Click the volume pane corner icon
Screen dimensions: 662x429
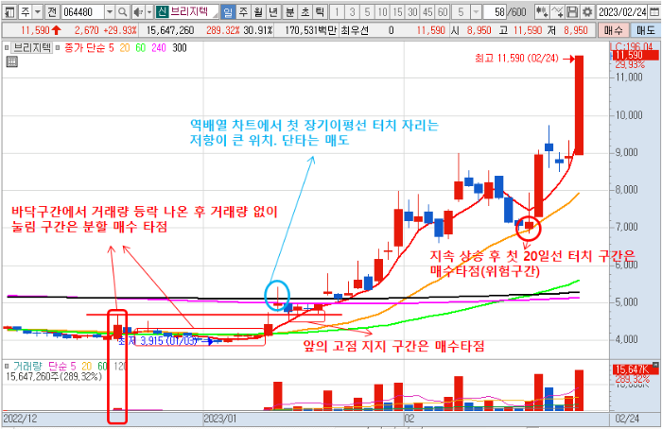[655, 364]
